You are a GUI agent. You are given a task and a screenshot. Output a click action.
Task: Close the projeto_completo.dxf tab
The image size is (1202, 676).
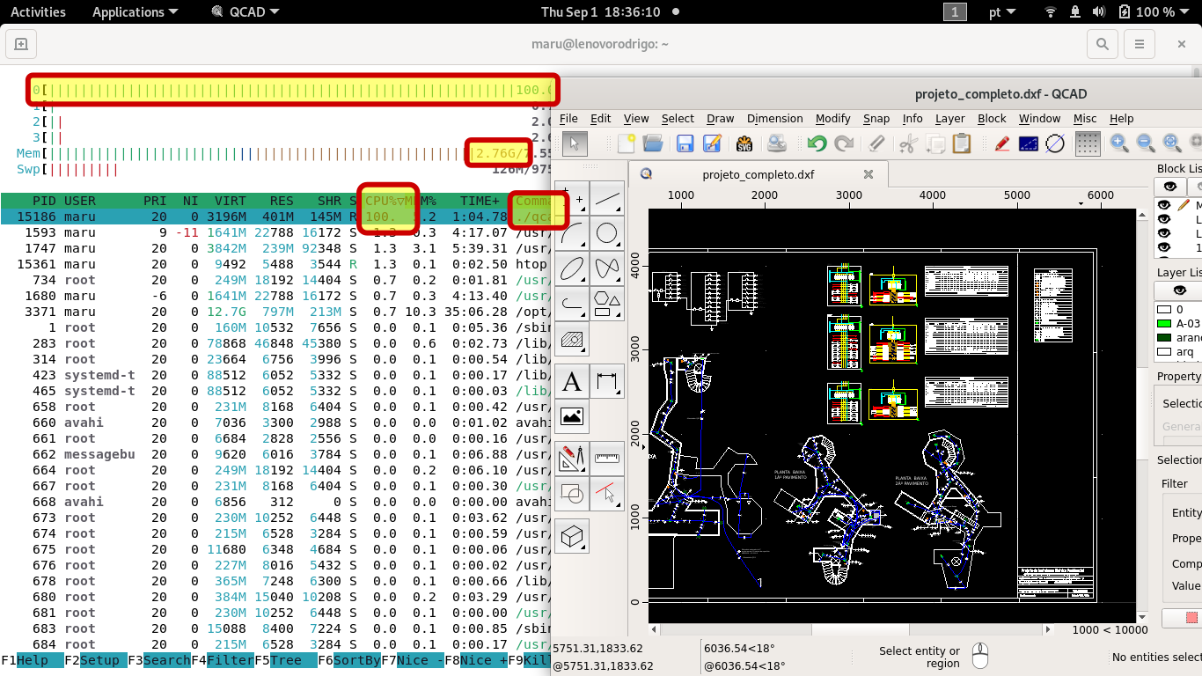point(868,174)
